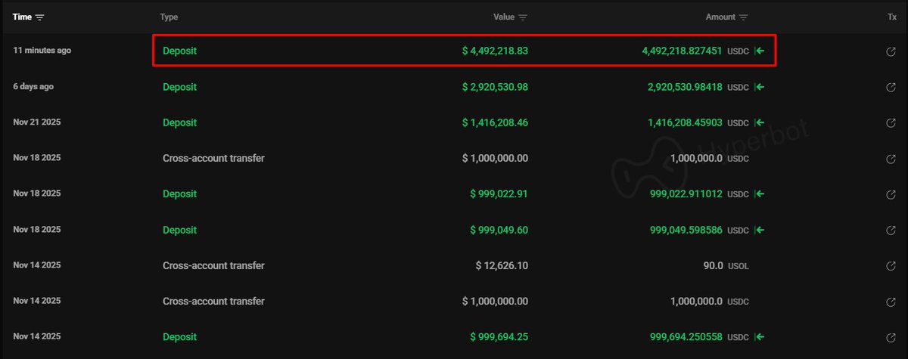This screenshot has height=359, width=908.
Task: Open transaction link for the Nov 21 2025 deposit
Action: click(891, 122)
